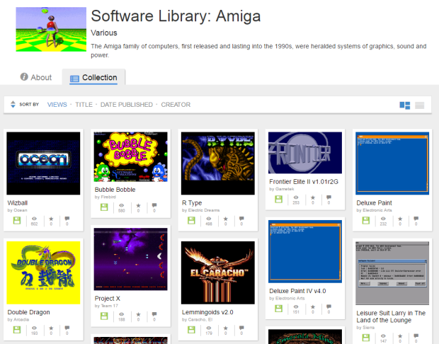Click the Collection list icon

point(74,79)
